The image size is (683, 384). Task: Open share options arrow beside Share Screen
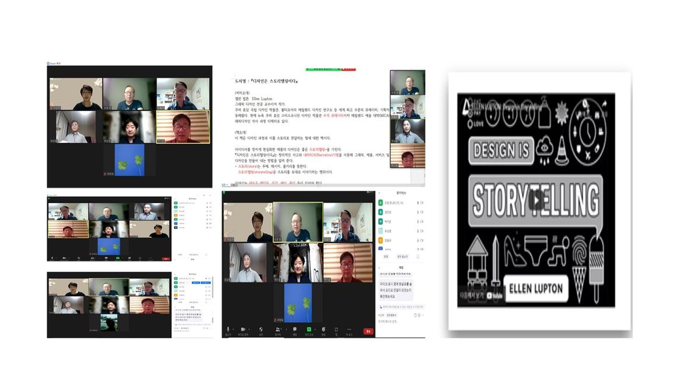[315, 330]
